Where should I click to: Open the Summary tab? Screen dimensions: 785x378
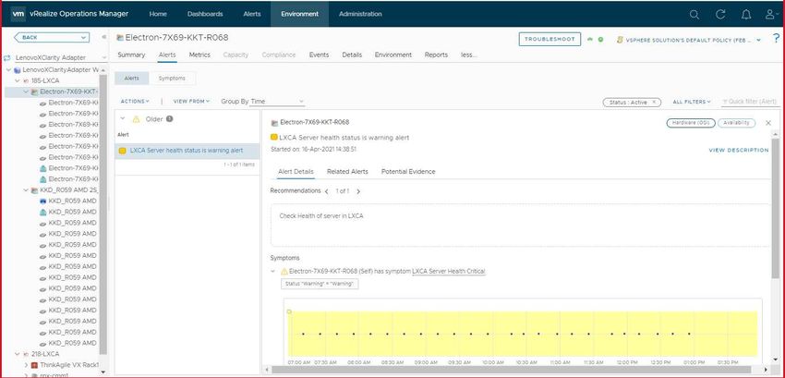(x=131, y=55)
